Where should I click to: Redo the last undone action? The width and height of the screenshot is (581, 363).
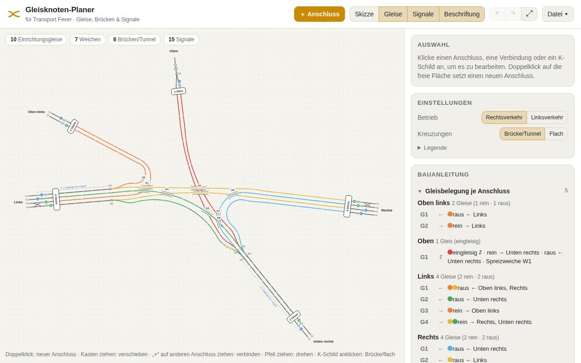pyautogui.click(x=513, y=14)
